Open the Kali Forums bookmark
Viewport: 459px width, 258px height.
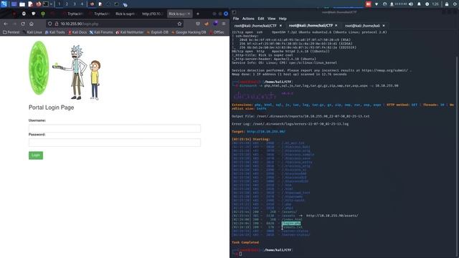[x=101, y=32]
